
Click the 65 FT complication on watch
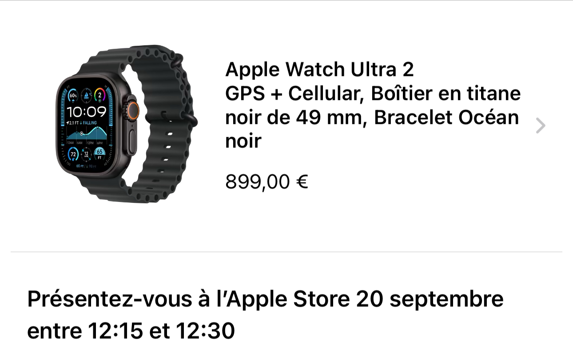[100, 154]
